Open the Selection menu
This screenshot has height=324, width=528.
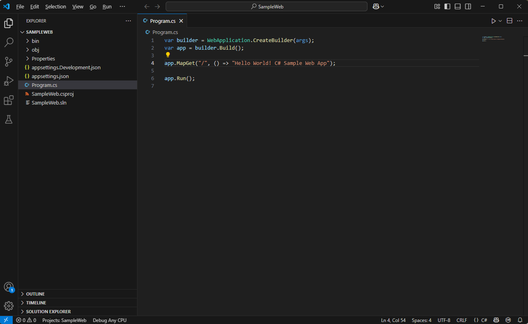click(x=55, y=7)
